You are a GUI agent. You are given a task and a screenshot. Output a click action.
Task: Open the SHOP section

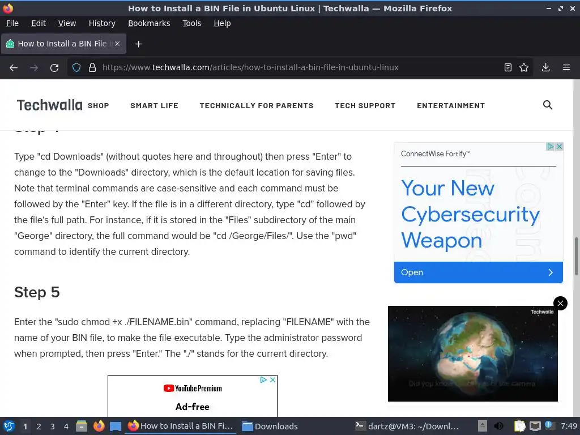coord(99,106)
